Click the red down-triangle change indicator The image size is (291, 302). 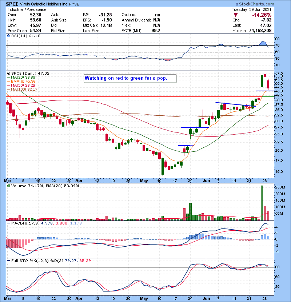click(236, 15)
